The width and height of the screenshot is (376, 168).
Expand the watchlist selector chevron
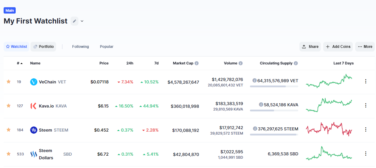click(82, 21)
